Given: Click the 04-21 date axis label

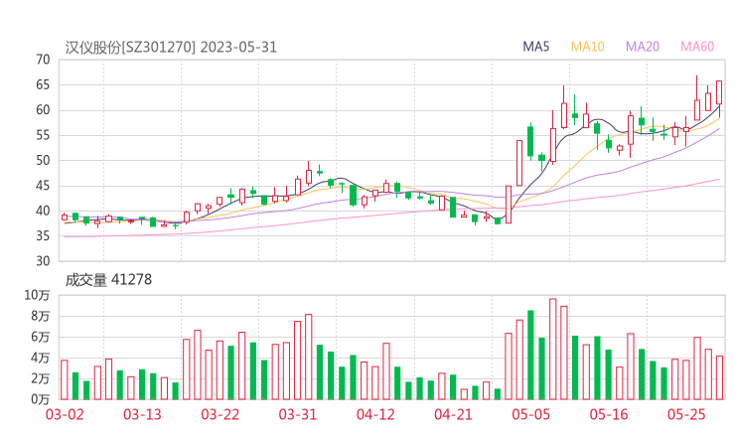Looking at the screenshot, I should [x=453, y=414].
